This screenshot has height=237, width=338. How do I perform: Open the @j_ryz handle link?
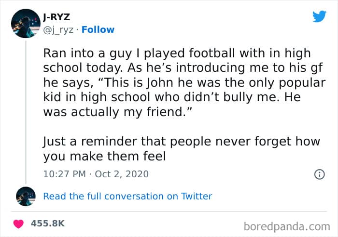tap(58, 30)
